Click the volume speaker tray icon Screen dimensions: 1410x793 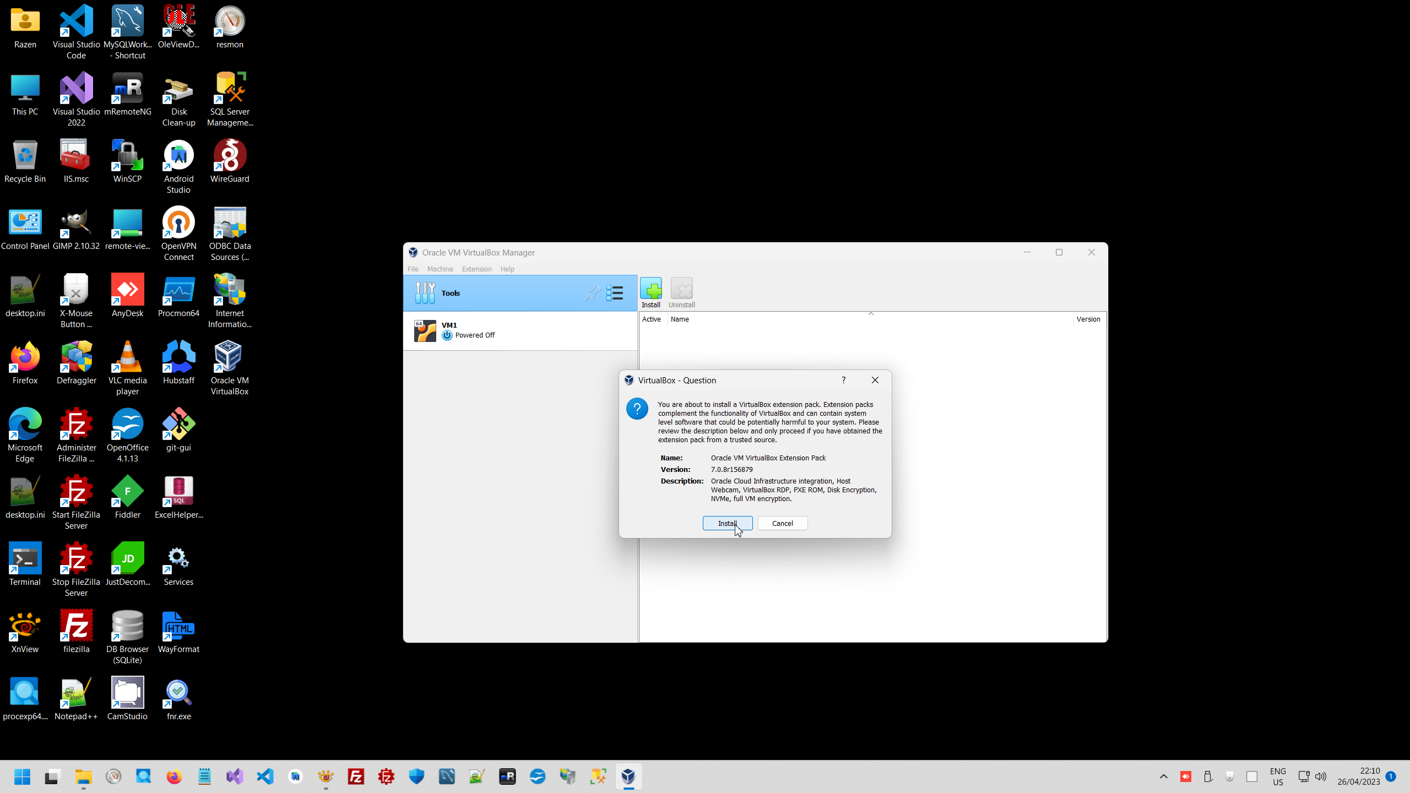(x=1321, y=776)
